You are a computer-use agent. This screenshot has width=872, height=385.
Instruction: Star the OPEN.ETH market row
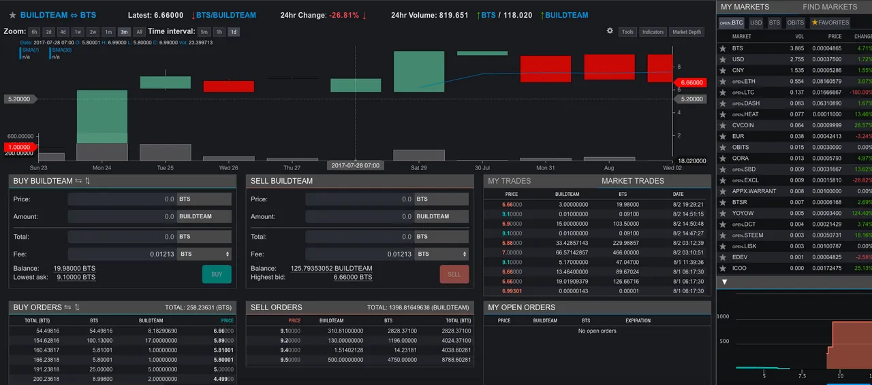pyautogui.click(x=723, y=82)
